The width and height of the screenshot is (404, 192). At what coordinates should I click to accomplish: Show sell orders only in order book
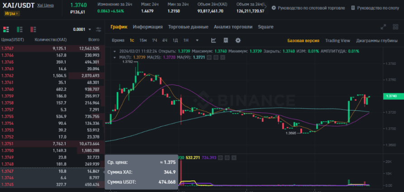tap(33, 29)
